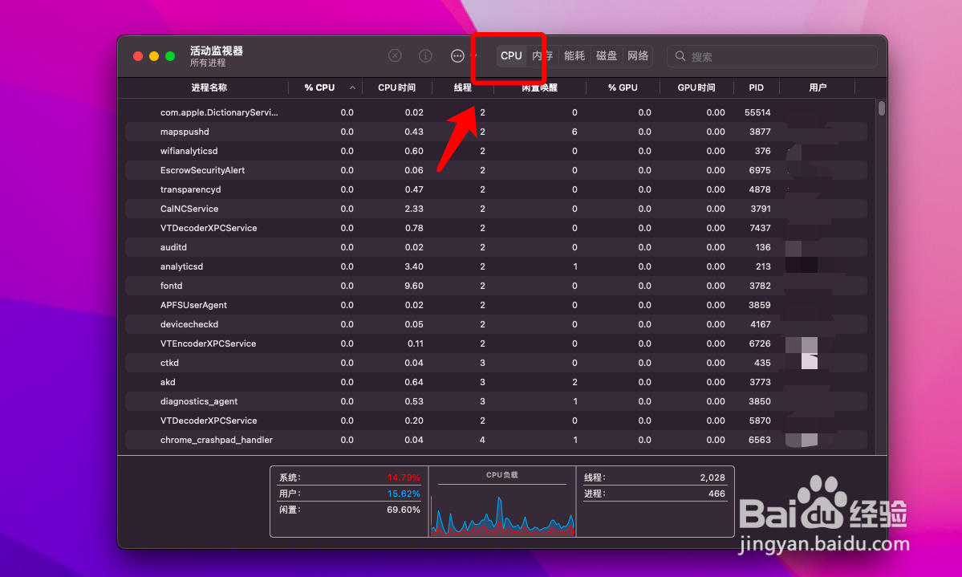Screen dimensions: 962x577
Task: Sort by GPU时间 column header
Action: click(x=696, y=87)
